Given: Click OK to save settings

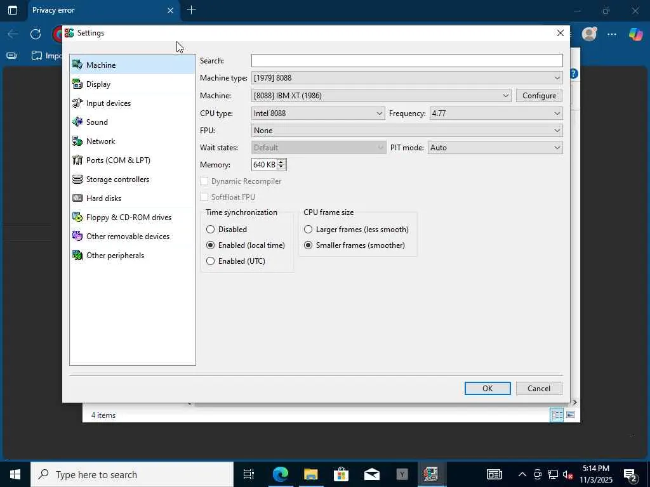Looking at the screenshot, I should (x=487, y=389).
